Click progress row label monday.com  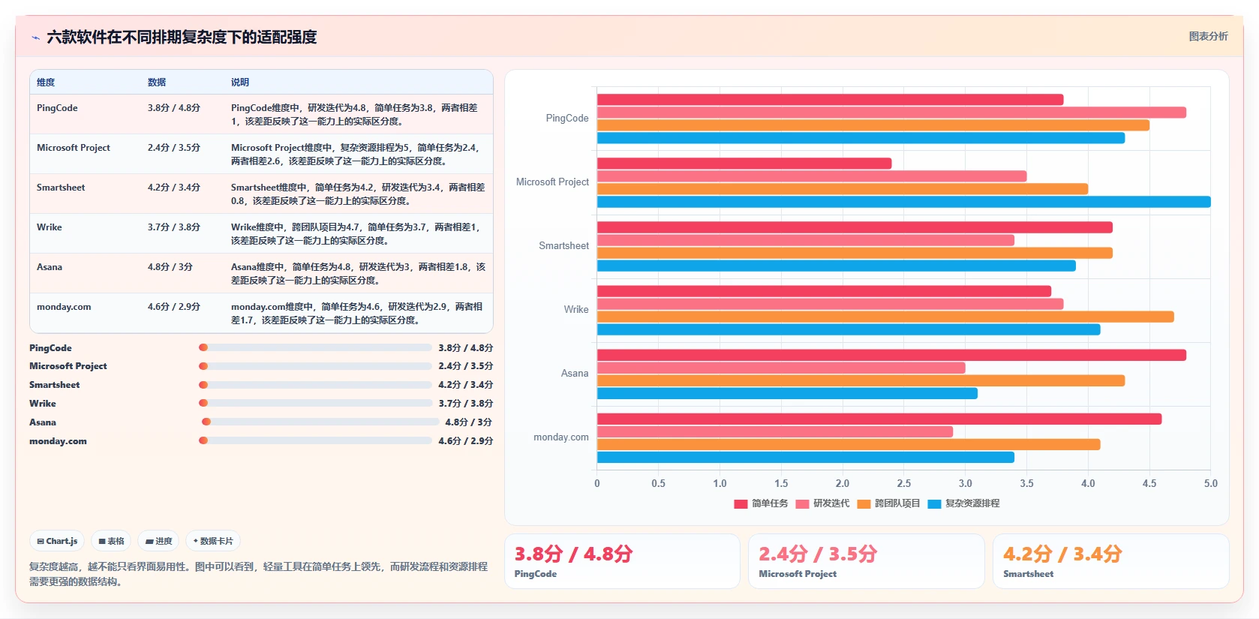58,441
